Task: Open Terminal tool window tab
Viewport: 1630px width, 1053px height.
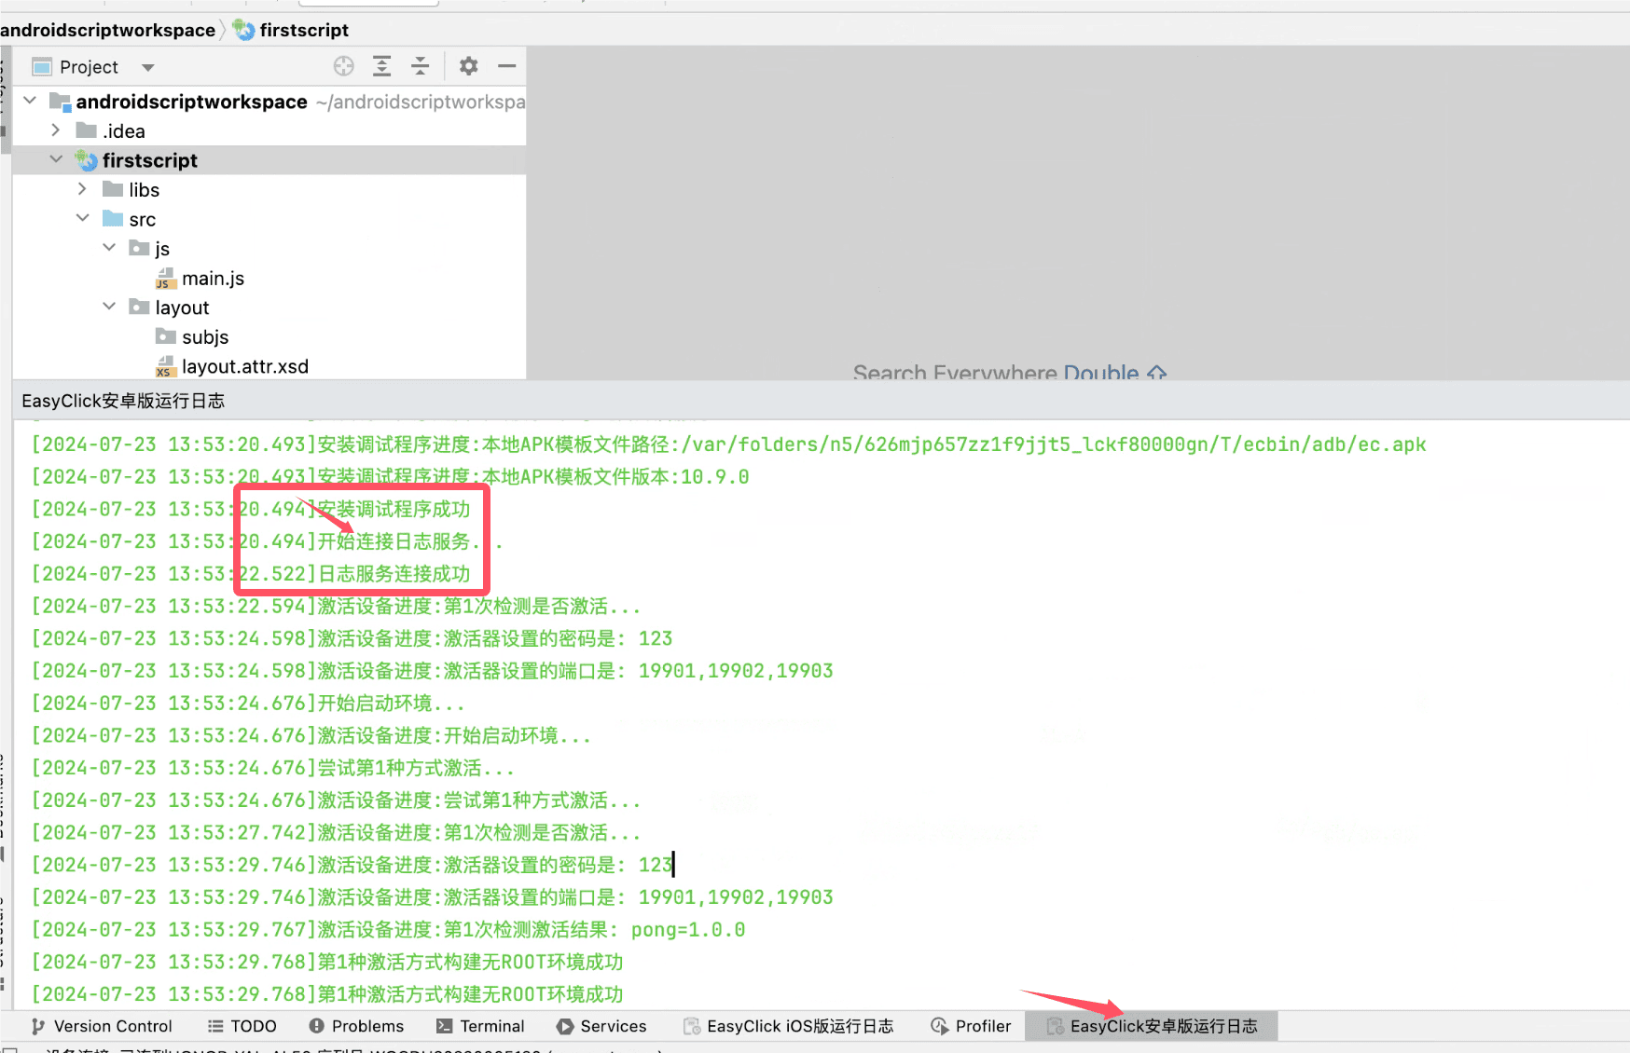Action: point(480,1026)
